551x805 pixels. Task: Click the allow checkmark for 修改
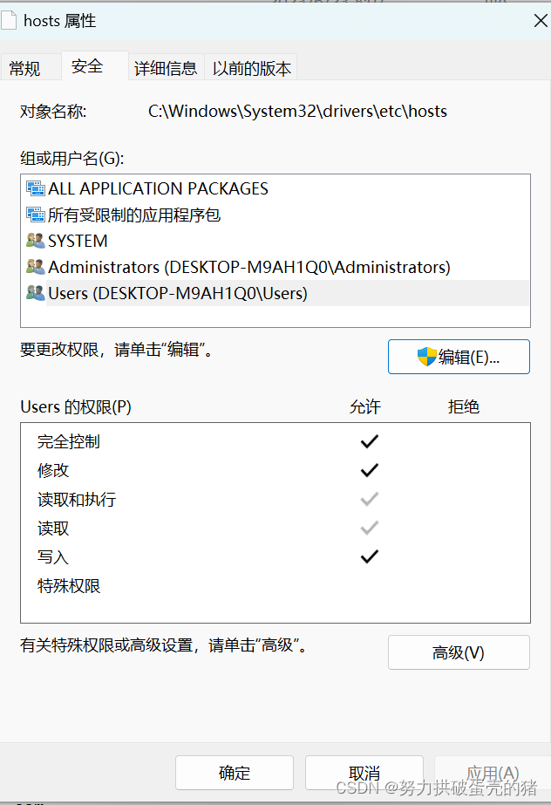pos(370,470)
